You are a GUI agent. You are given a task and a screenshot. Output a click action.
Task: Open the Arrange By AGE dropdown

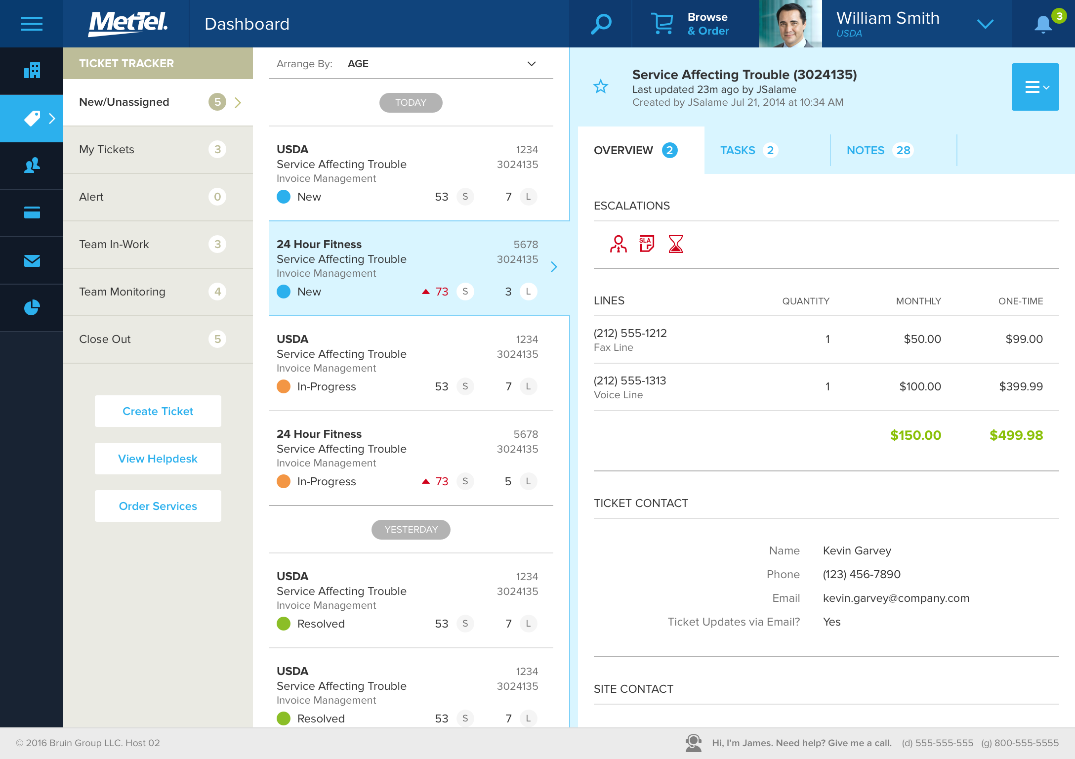click(532, 64)
